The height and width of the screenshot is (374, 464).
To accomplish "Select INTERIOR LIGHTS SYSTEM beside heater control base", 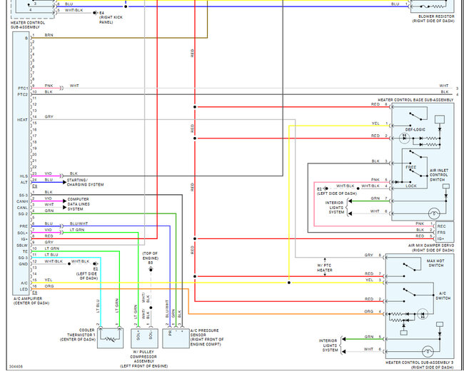I will click(x=336, y=208).
